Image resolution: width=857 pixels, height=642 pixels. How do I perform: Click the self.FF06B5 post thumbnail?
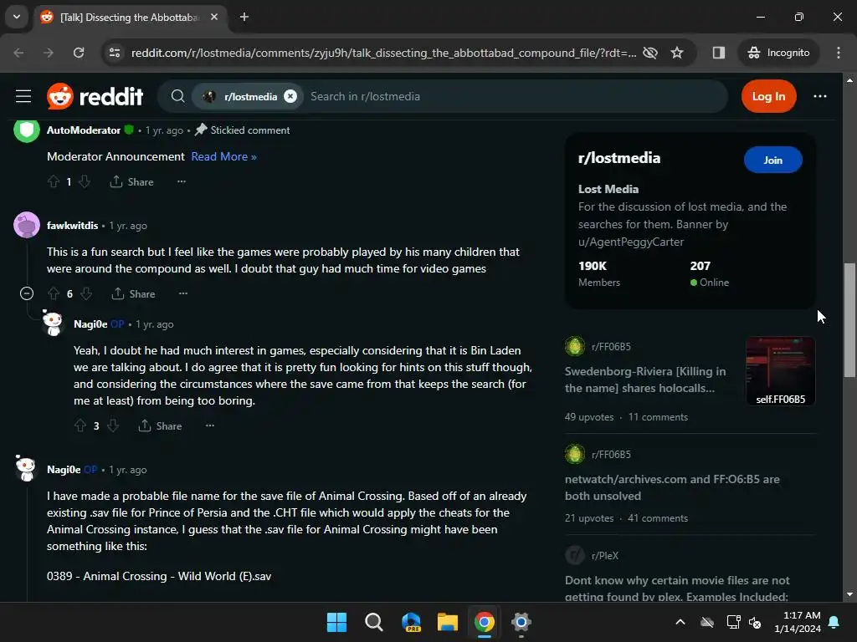click(x=780, y=371)
